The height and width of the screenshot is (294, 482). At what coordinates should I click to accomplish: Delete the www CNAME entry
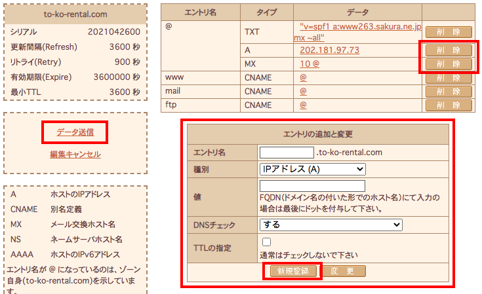[x=449, y=78]
